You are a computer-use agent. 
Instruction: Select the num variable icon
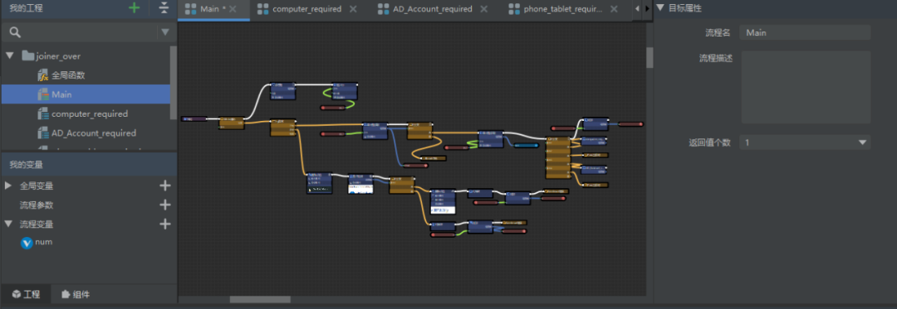pos(27,242)
